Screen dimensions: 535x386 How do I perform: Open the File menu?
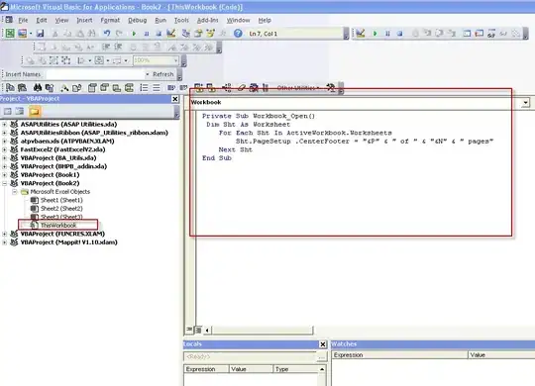tap(23, 20)
